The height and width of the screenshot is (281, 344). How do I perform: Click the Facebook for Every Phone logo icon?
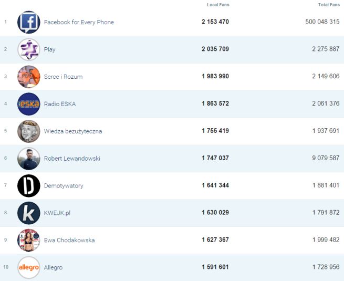(28, 22)
